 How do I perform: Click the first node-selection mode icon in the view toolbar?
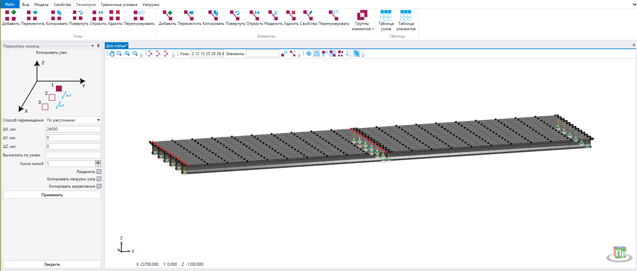[150, 53]
